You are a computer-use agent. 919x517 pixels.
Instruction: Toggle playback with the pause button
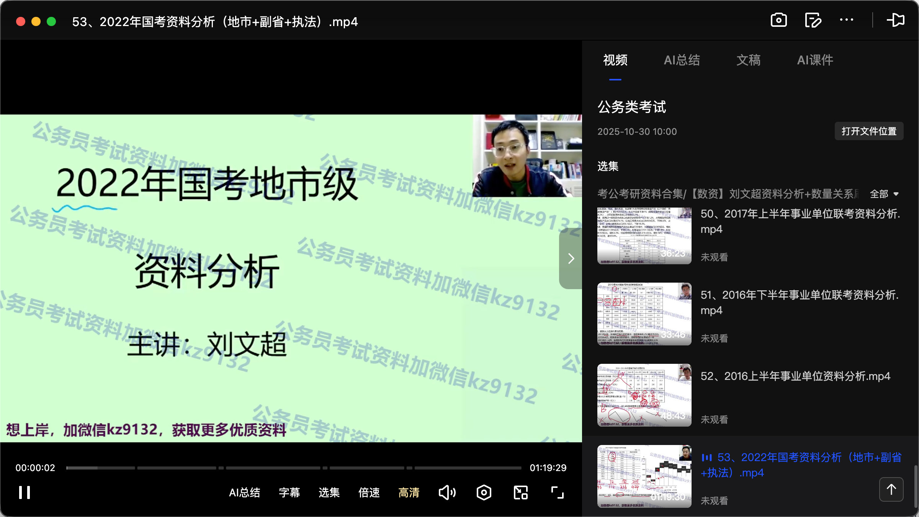pyautogui.click(x=24, y=492)
